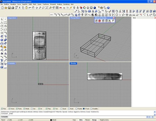Open the Destra viewport title menu

[73, 63]
